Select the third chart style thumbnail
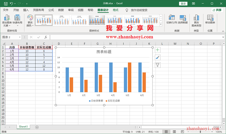226x134 pixels. (79, 20)
